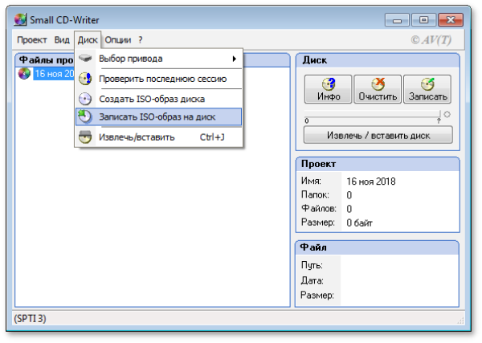Click the small disc indicator beside progress bar
Screen dimensions: 482x343
447,114
